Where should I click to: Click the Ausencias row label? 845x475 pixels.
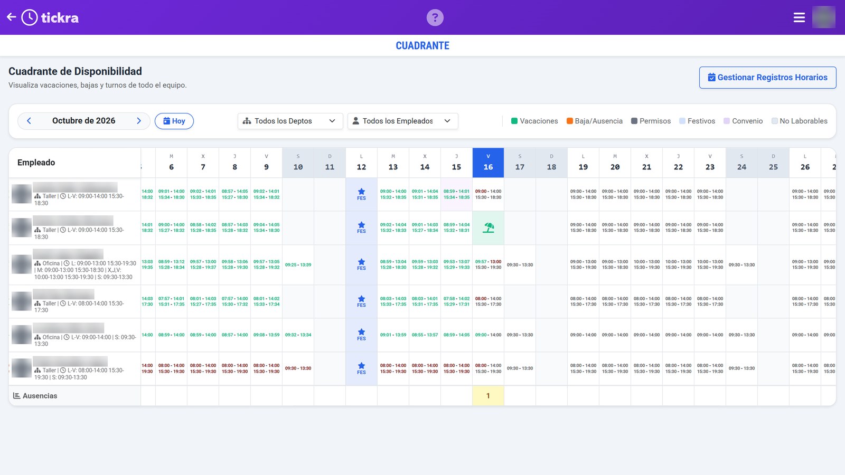pyautogui.click(x=35, y=396)
